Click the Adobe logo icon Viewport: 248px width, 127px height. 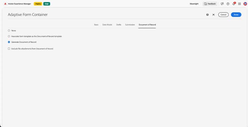tap(5, 4)
